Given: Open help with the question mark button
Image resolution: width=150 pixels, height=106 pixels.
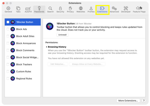Looking at the screenshot, I should point(144,101).
